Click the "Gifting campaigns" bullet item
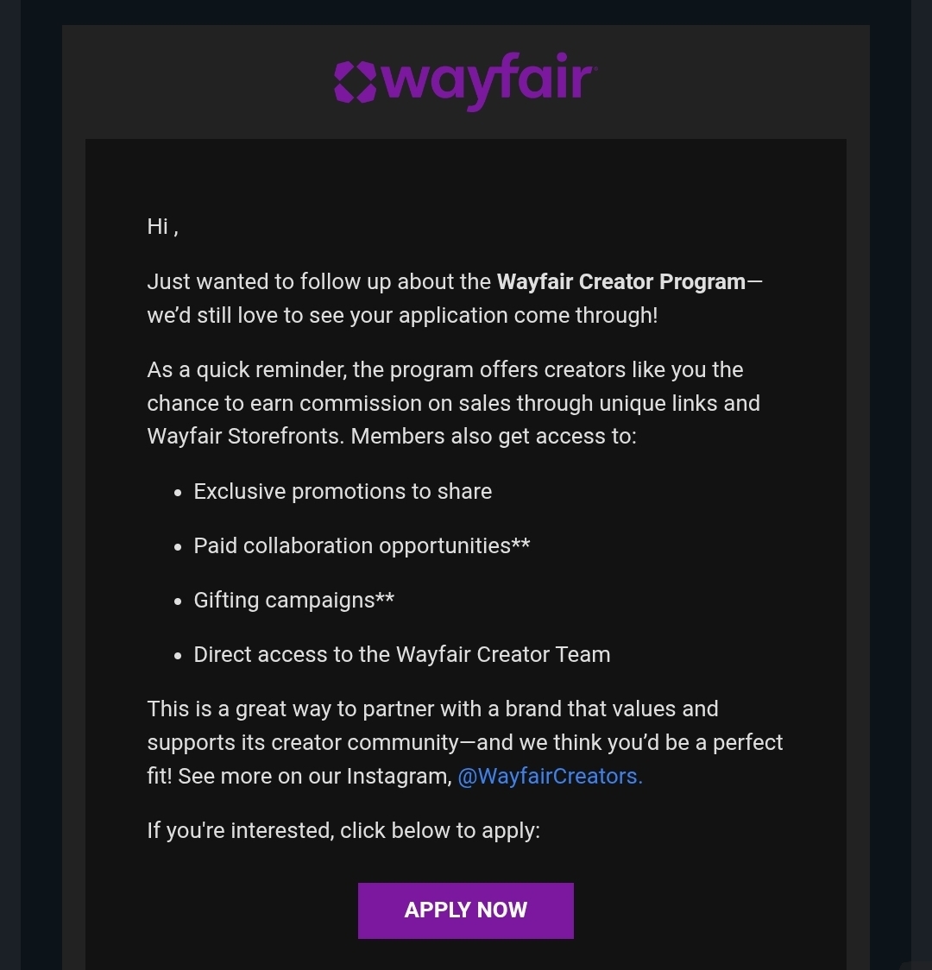 [285, 601]
